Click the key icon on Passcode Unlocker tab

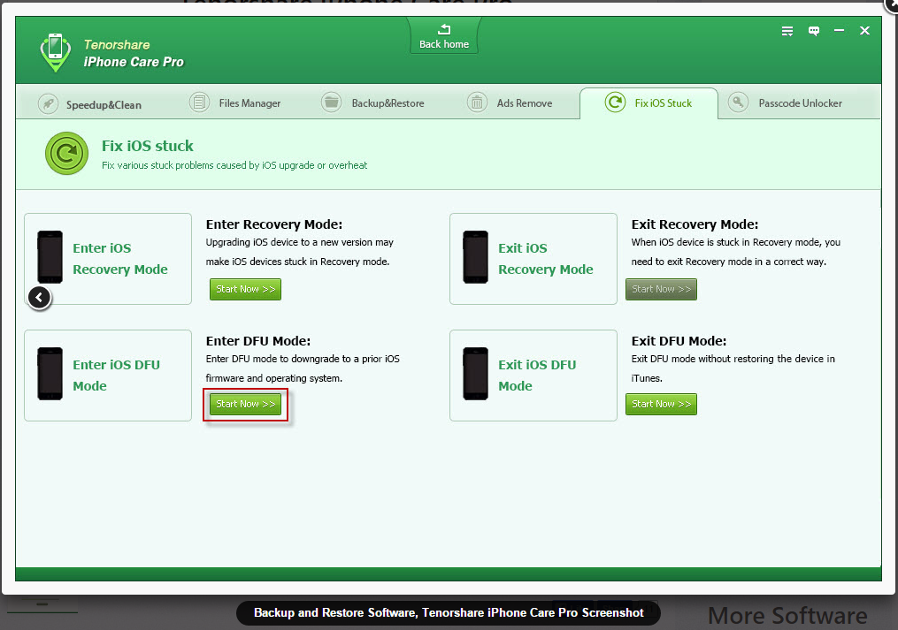click(738, 102)
